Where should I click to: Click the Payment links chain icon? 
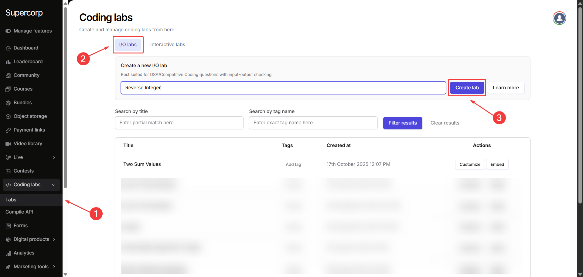pyautogui.click(x=8, y=130)
